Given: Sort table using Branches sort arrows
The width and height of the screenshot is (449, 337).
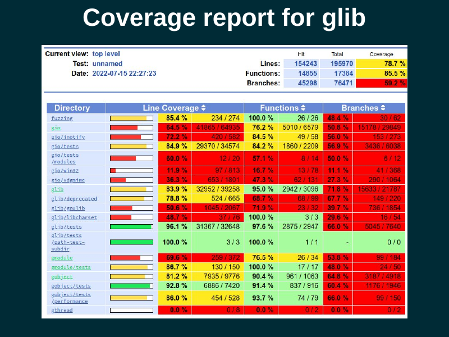Looking at the screenshot, I should tap(383, 108).
